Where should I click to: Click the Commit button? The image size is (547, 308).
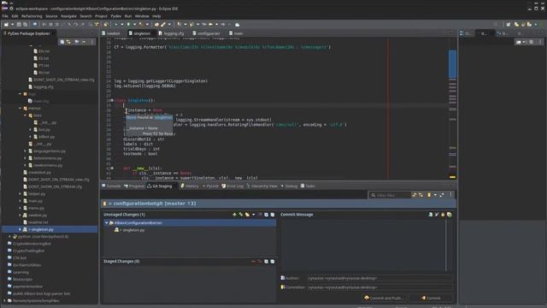pyautogui.click(x=431, y=298)
